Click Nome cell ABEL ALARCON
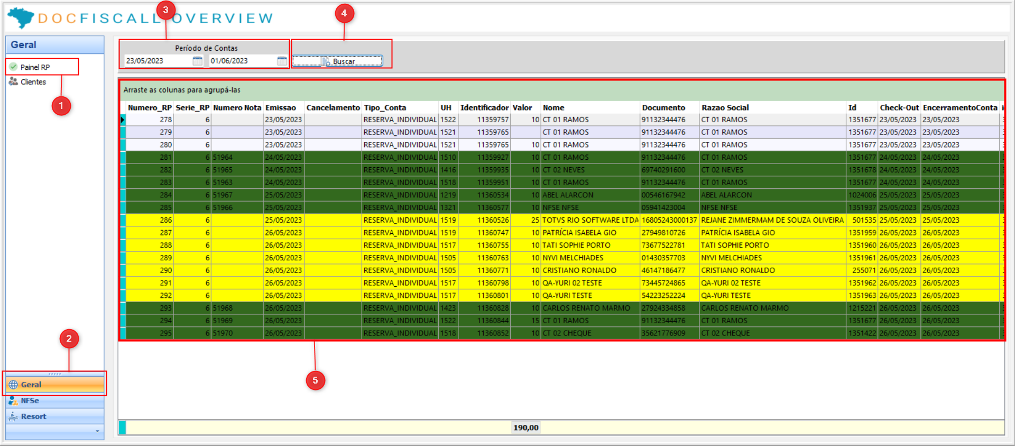Image resolution: width=1015 pixels, height=446 pixels. click(x=590, y=195)
